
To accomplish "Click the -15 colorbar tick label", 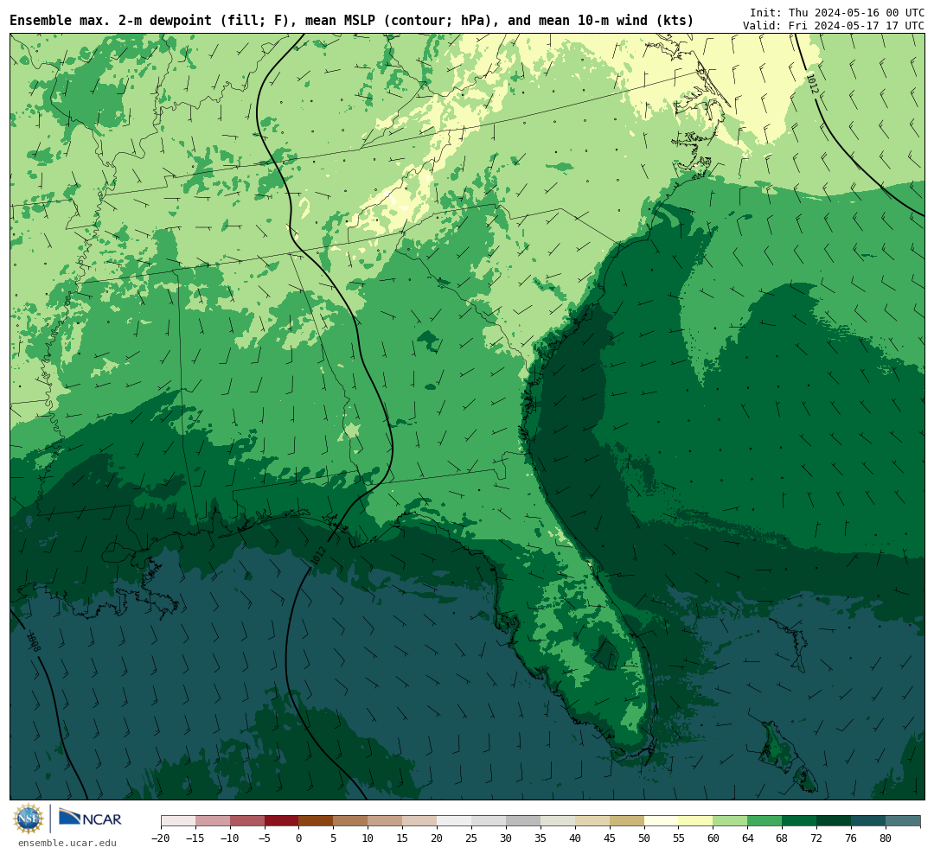I will click(195, 838).
